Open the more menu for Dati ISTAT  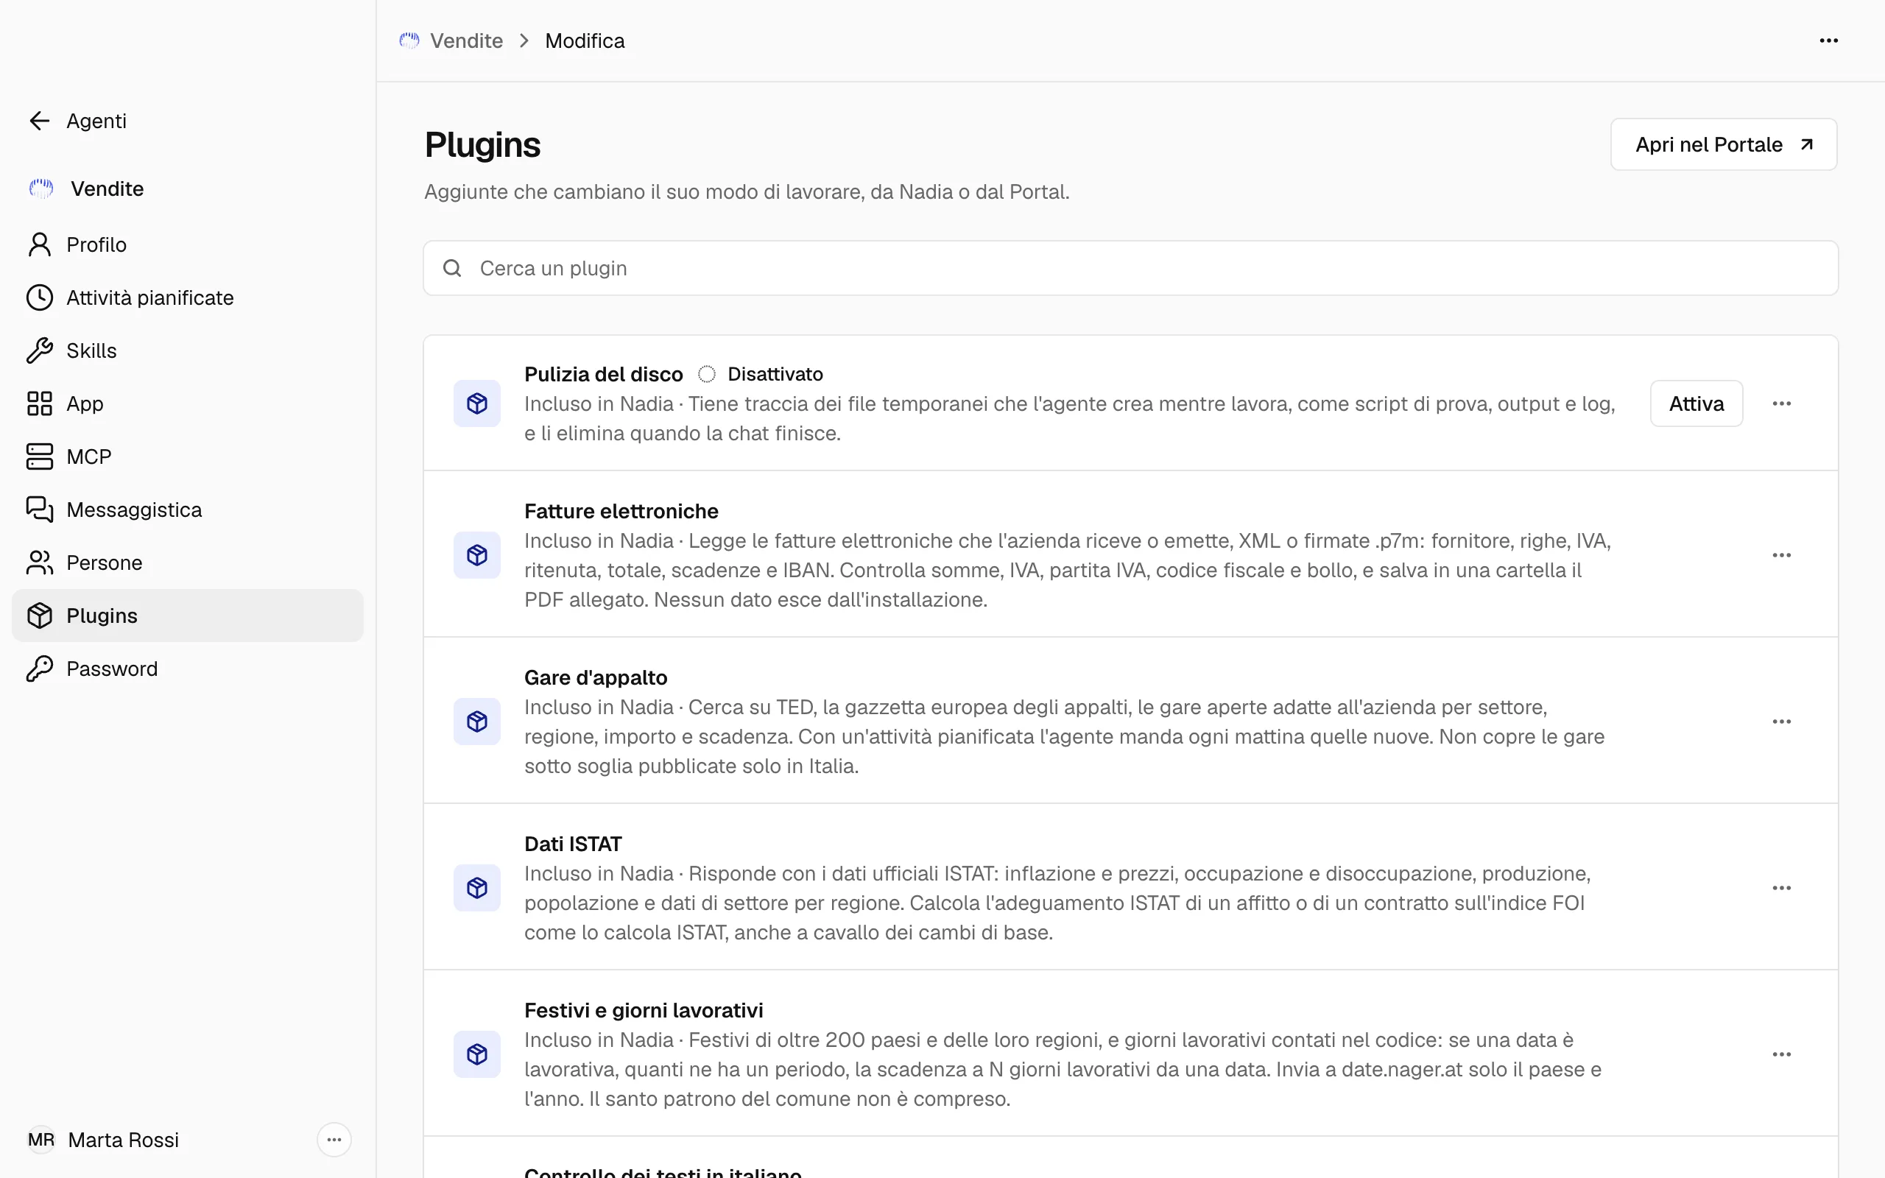coord(1781,888)
